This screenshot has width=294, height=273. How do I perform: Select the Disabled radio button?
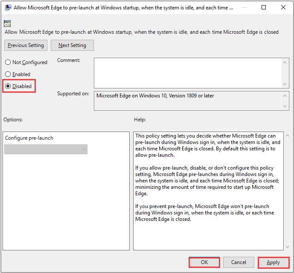point(18,86)
